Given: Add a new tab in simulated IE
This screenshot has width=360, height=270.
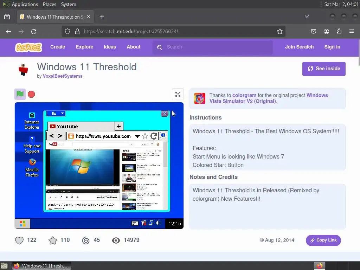Looking at the screenshot, I should (x=119, y=126).
